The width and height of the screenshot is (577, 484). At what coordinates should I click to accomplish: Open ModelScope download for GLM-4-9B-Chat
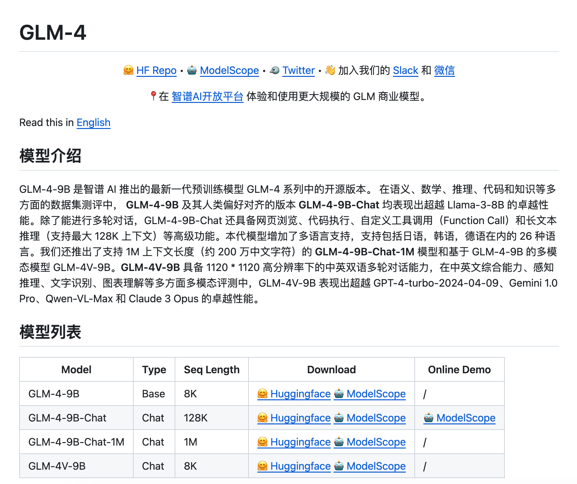pos(370,418)
